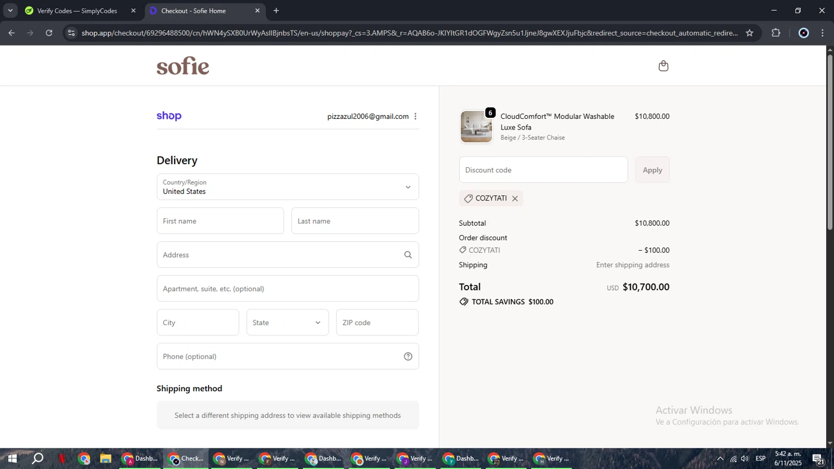Click the Beige / 3-Seater Chaise variant text
Screen dimensions: 834x469
pyautogui.click(x=533, y=138)
